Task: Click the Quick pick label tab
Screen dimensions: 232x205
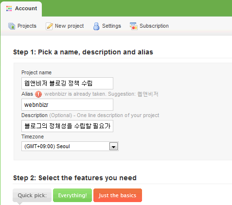Action: (x=32, y=195)
